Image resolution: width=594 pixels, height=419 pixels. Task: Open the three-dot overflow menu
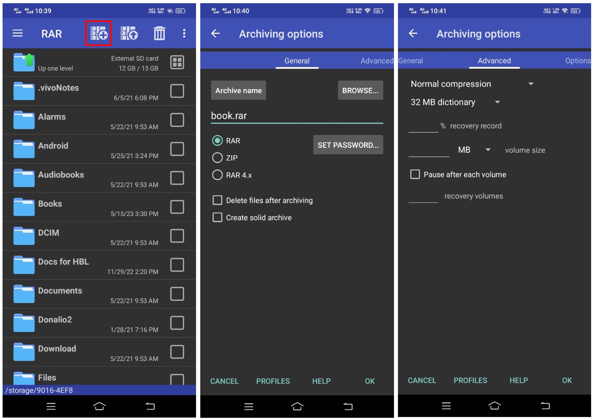[184, 33]
